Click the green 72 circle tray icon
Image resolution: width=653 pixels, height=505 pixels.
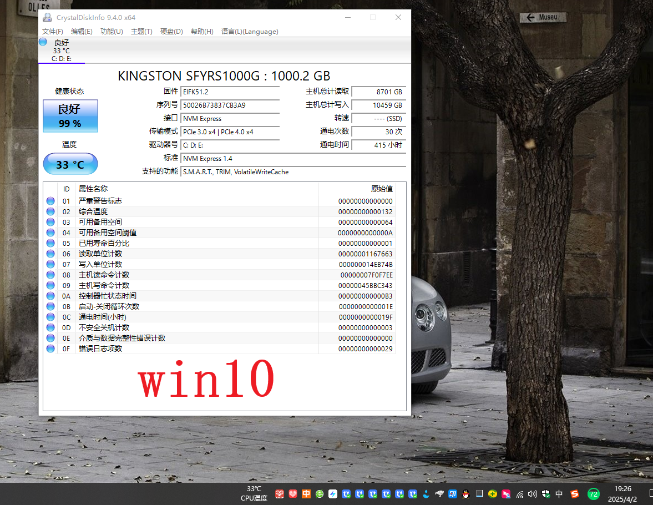tap(593, 494)
